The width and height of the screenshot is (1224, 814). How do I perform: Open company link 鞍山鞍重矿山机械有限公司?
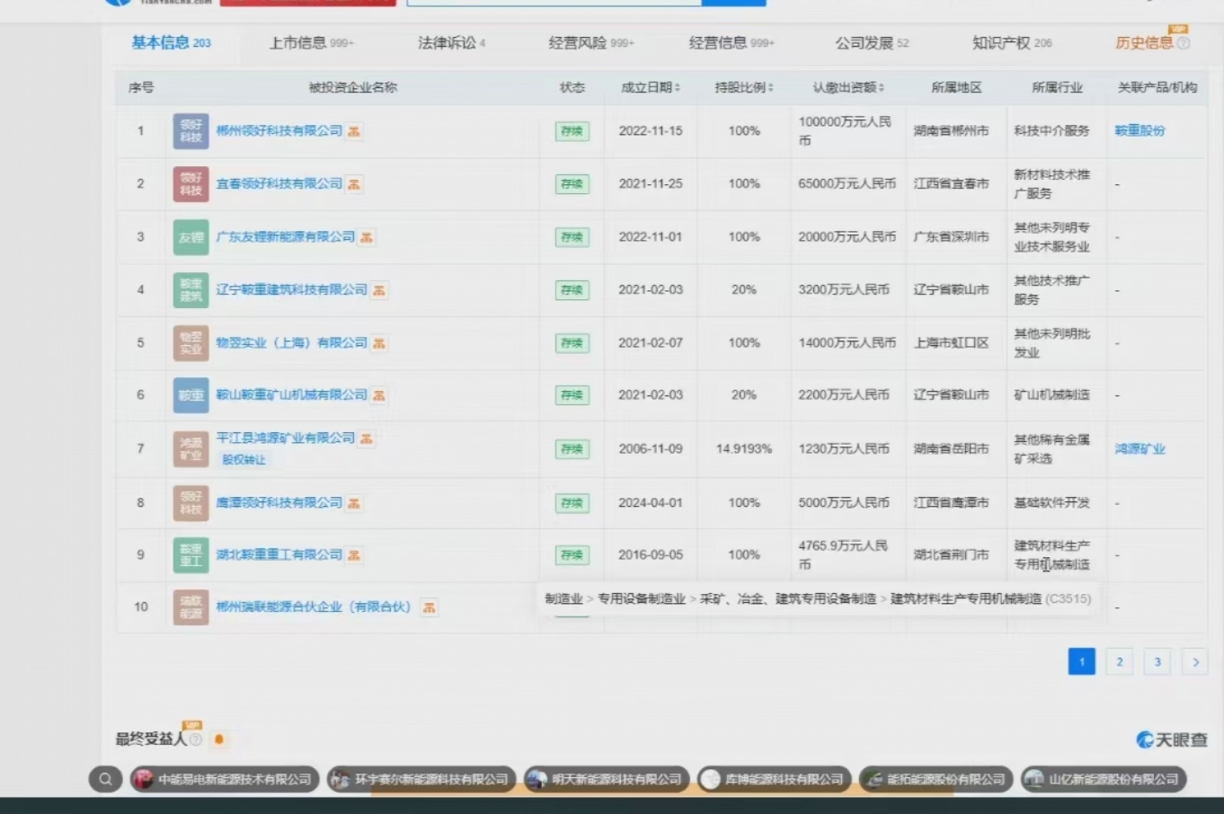coord(292,395)
